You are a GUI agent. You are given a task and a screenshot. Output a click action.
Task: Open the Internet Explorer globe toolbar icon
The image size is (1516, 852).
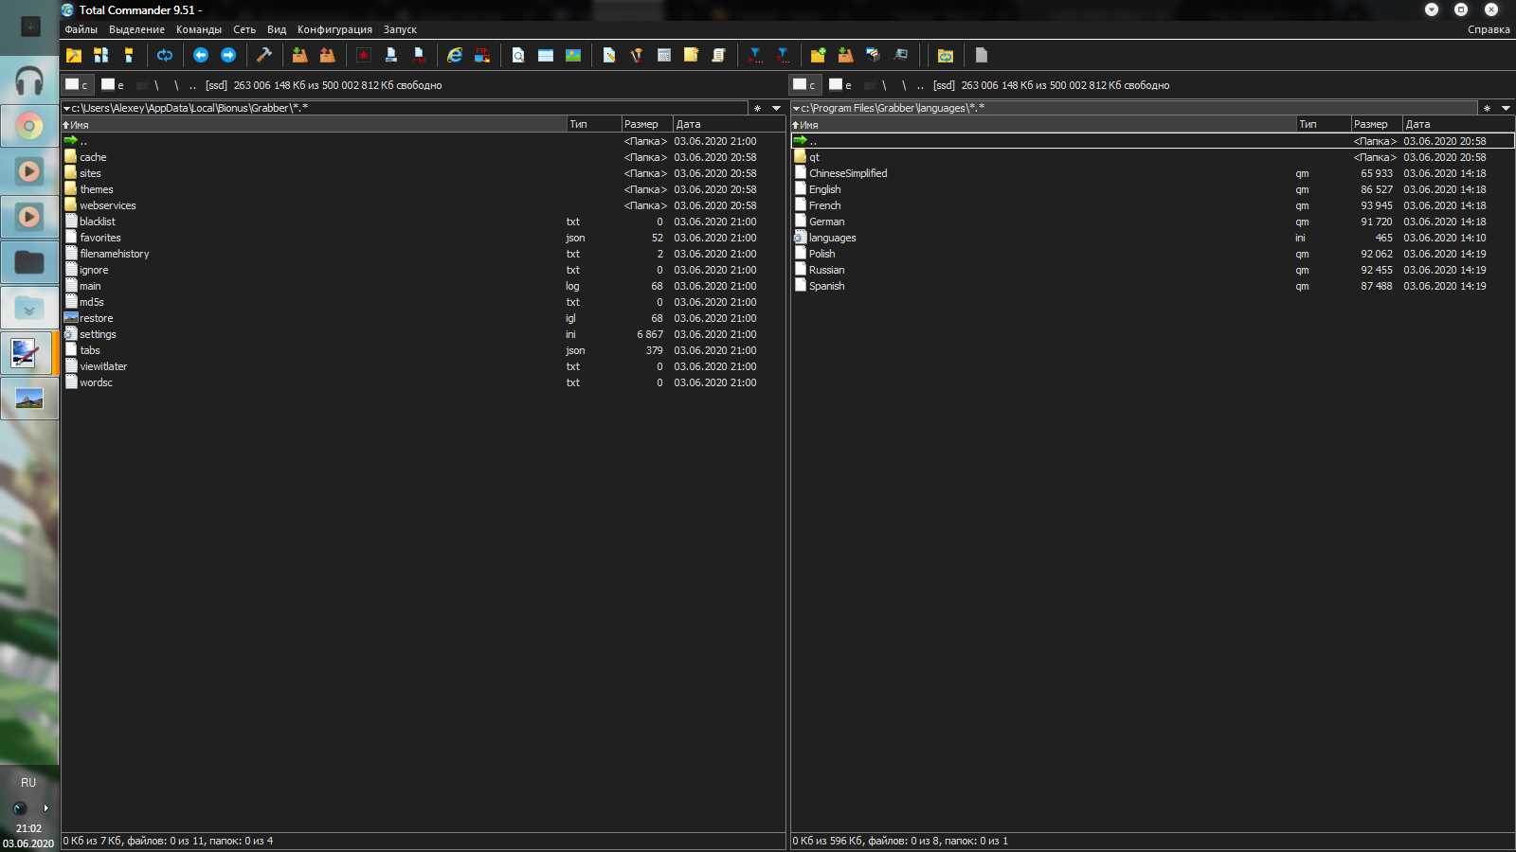[x=455, y=55]
